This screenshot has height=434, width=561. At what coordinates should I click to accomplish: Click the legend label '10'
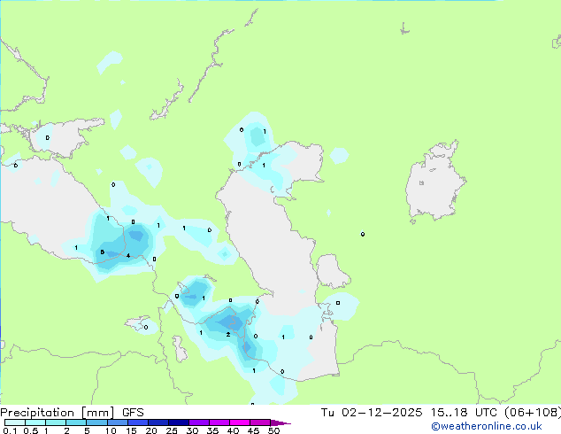(x=111, y=430)
